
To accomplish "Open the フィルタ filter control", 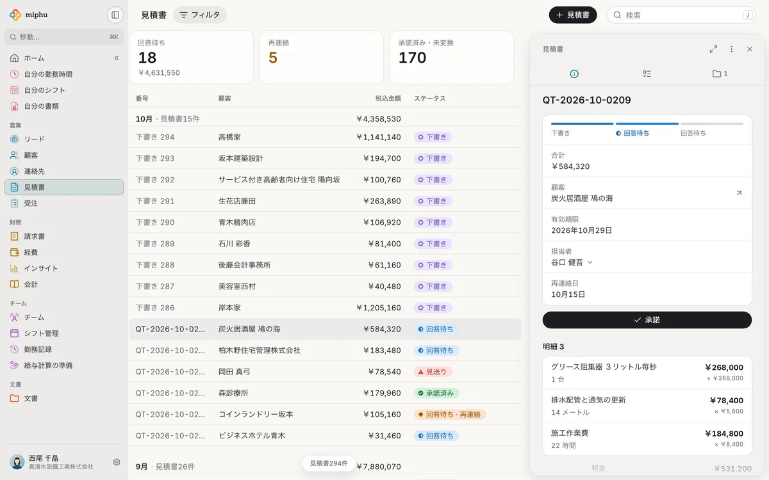I will click(x=200, y=15).
